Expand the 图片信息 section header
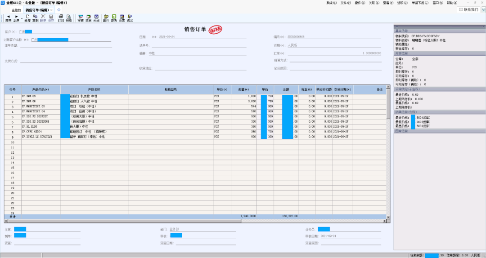 coord(440,131)
